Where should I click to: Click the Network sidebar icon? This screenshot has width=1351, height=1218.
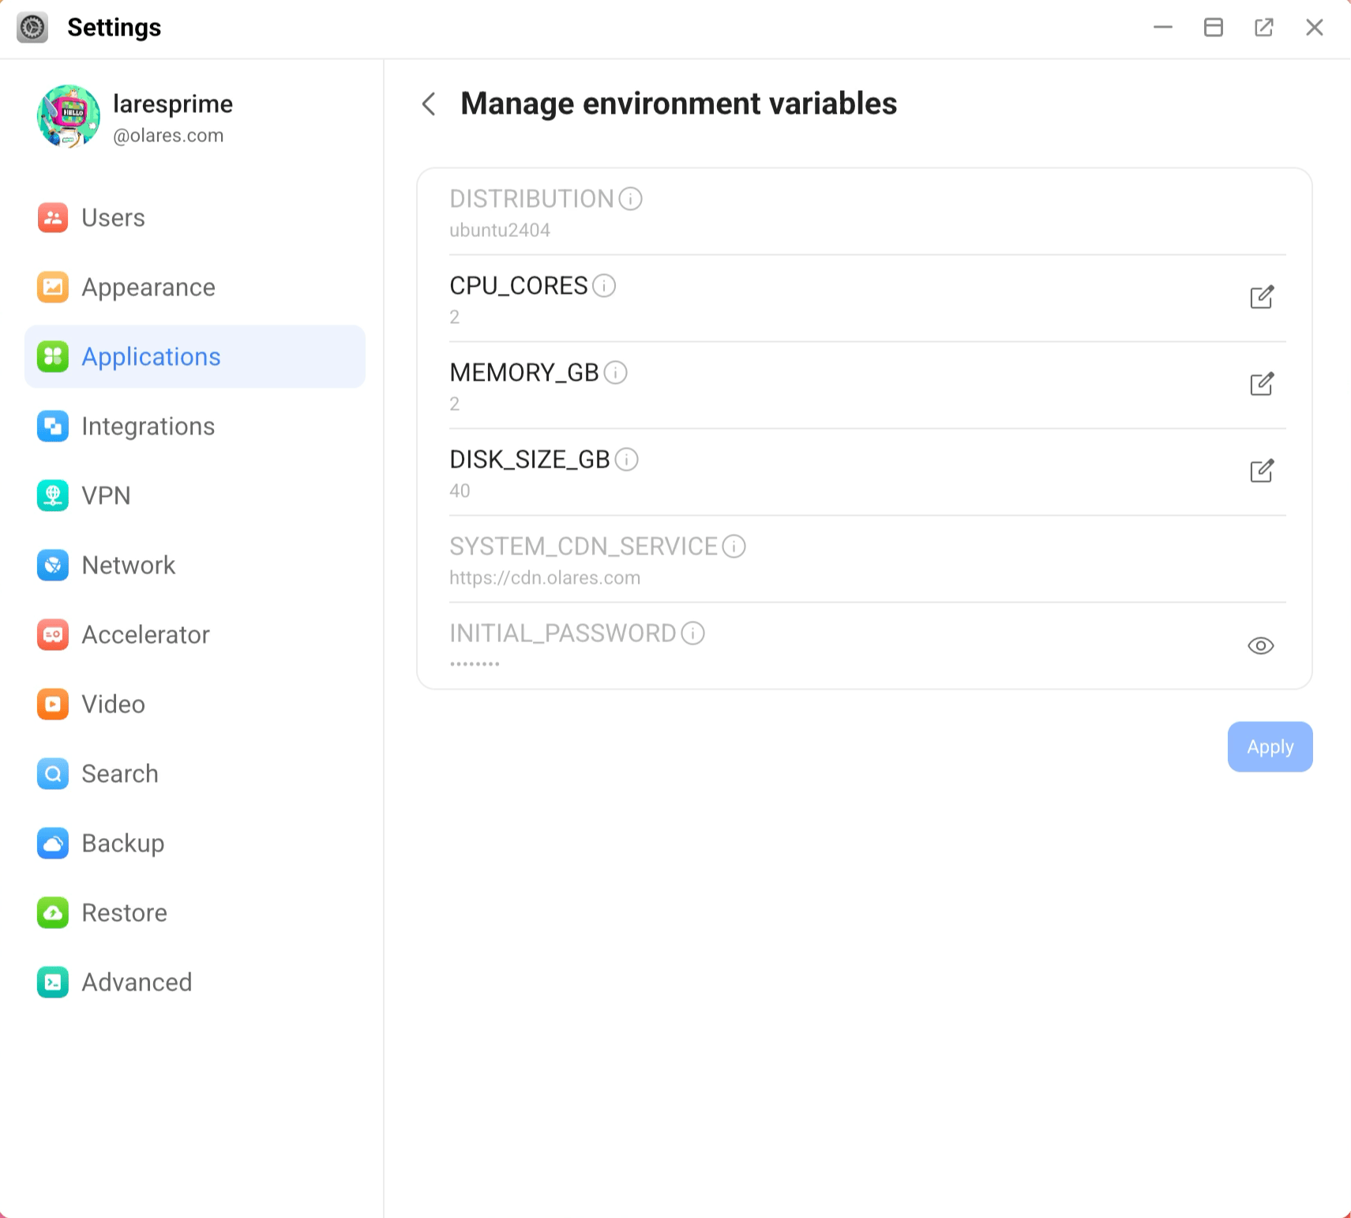click(53, 565)
